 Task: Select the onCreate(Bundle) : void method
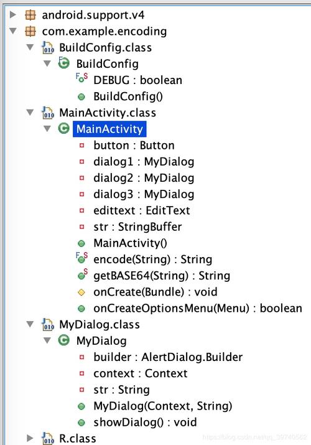(x=155, y=292)
